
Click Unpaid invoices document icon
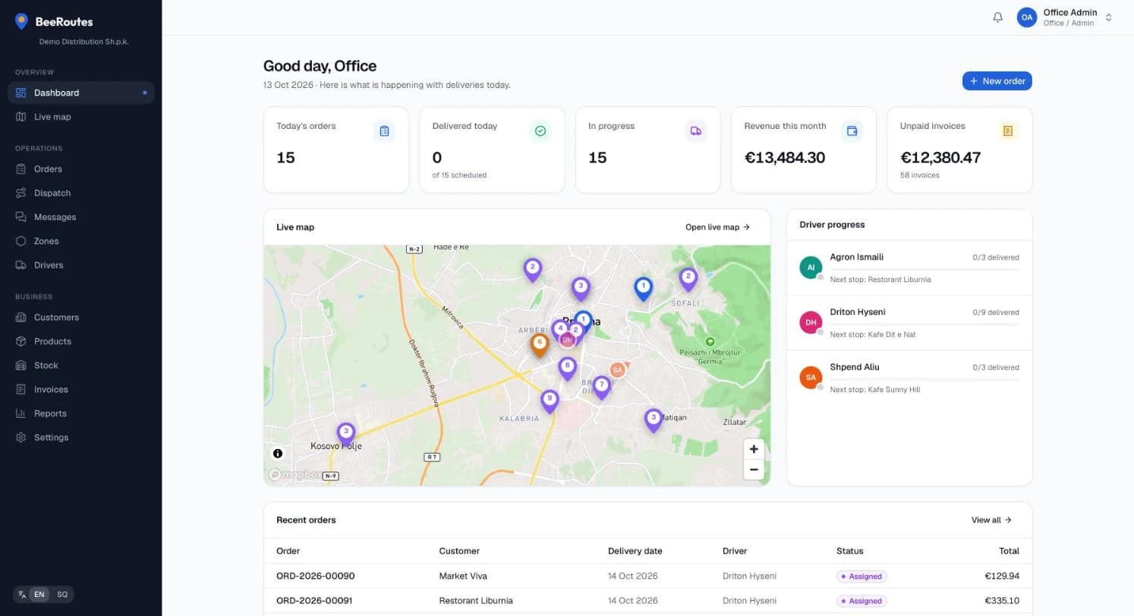click(1008, 131)
